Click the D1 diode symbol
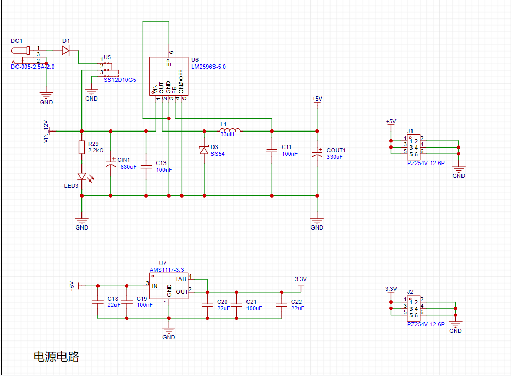 tap(65, 51)
